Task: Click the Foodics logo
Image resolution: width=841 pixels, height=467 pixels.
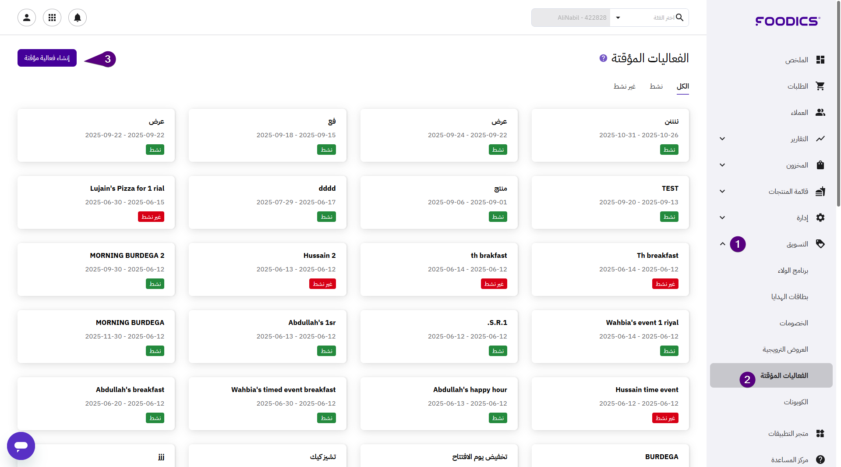Action: 788,21
